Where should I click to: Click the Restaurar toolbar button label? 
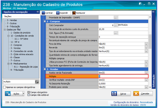tap(80, 13)
